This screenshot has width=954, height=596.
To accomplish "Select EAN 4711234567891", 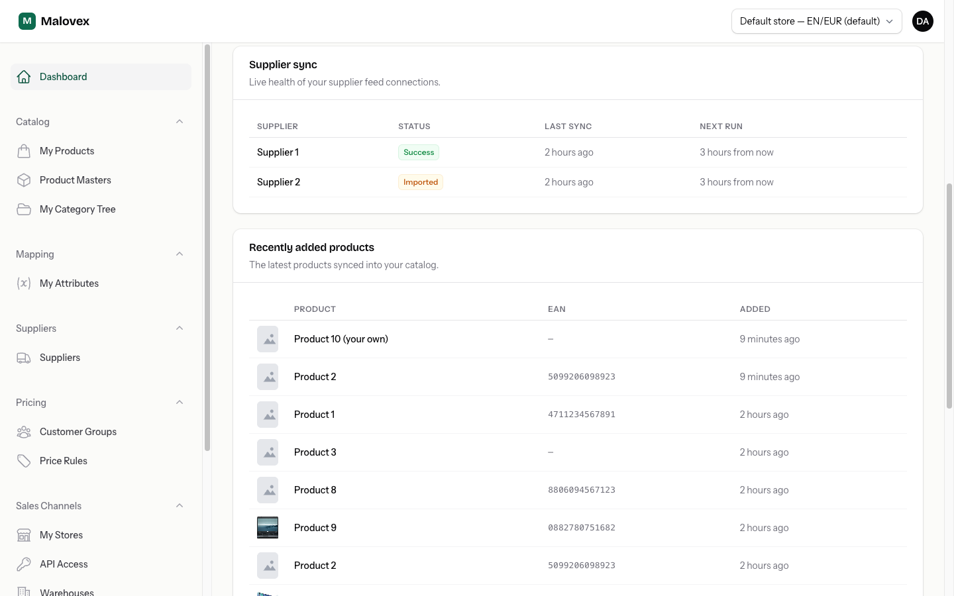I will 582,415.
